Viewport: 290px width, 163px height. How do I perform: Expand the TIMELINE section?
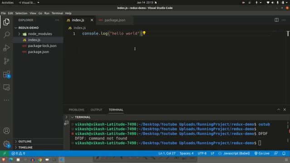[x=25, y=147]
